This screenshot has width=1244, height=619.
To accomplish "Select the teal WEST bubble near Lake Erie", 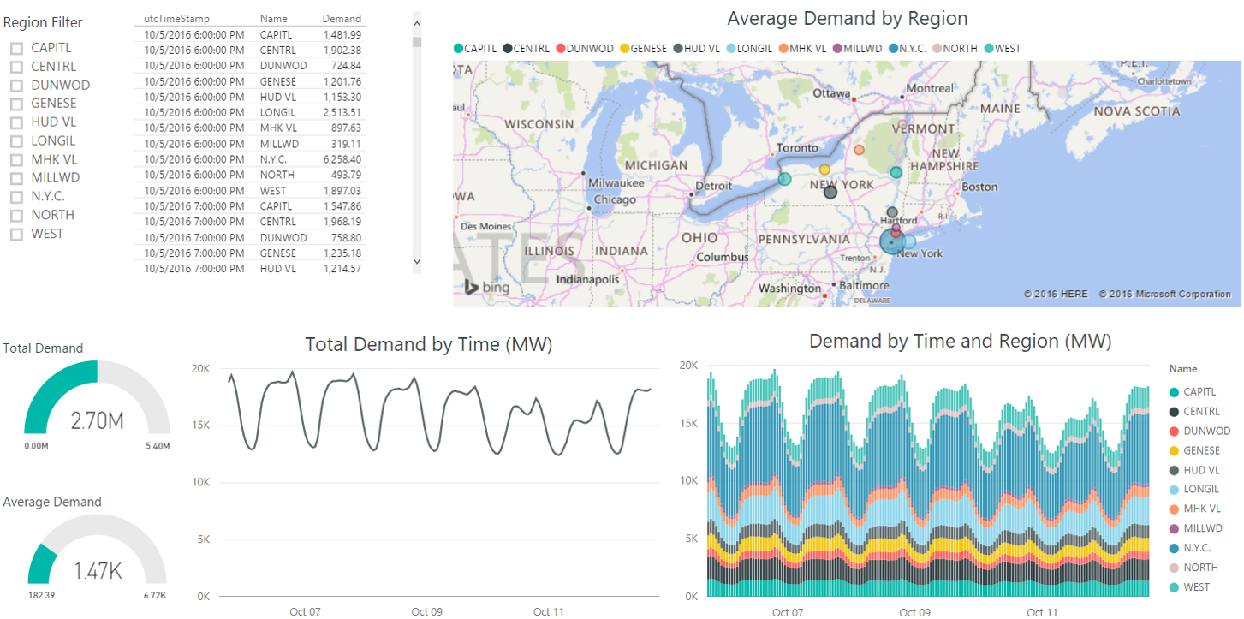I will [784, 179].
